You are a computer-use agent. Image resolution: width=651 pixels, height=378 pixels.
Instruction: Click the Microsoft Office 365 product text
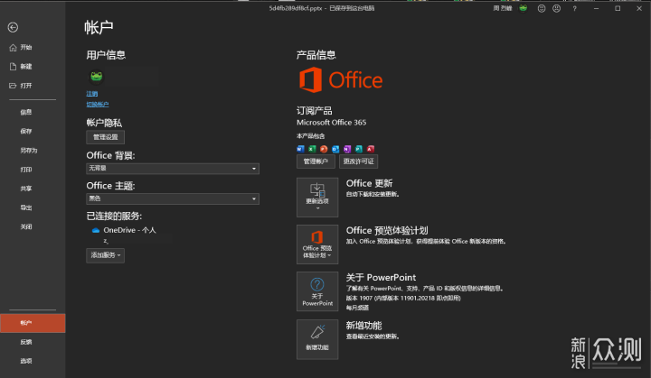[x=331, y=123]
